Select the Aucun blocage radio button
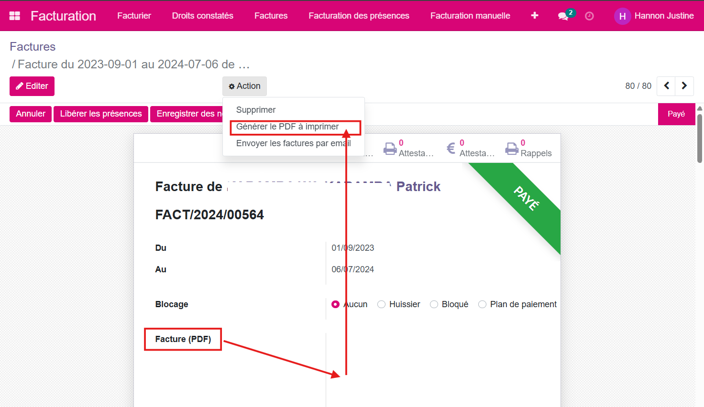This screenshot has height=407, width=704. [x=336, y=304]
